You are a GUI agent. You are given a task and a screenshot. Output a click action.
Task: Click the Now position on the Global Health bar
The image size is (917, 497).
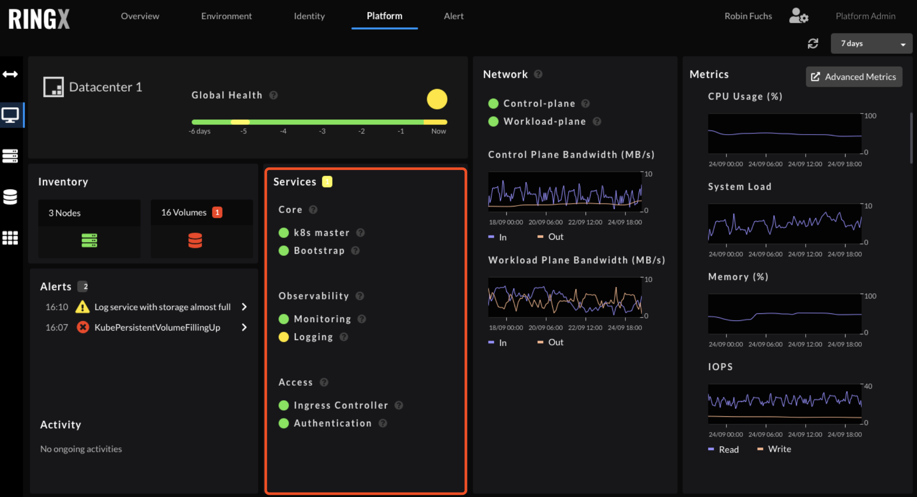click(438, 122)
